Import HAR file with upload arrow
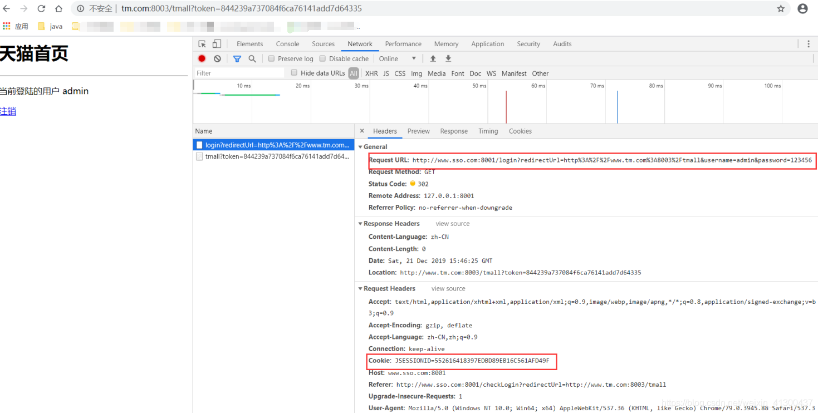The width and height of the screenshot is (818, 413). pyautogui.click(x=433, y=58)
